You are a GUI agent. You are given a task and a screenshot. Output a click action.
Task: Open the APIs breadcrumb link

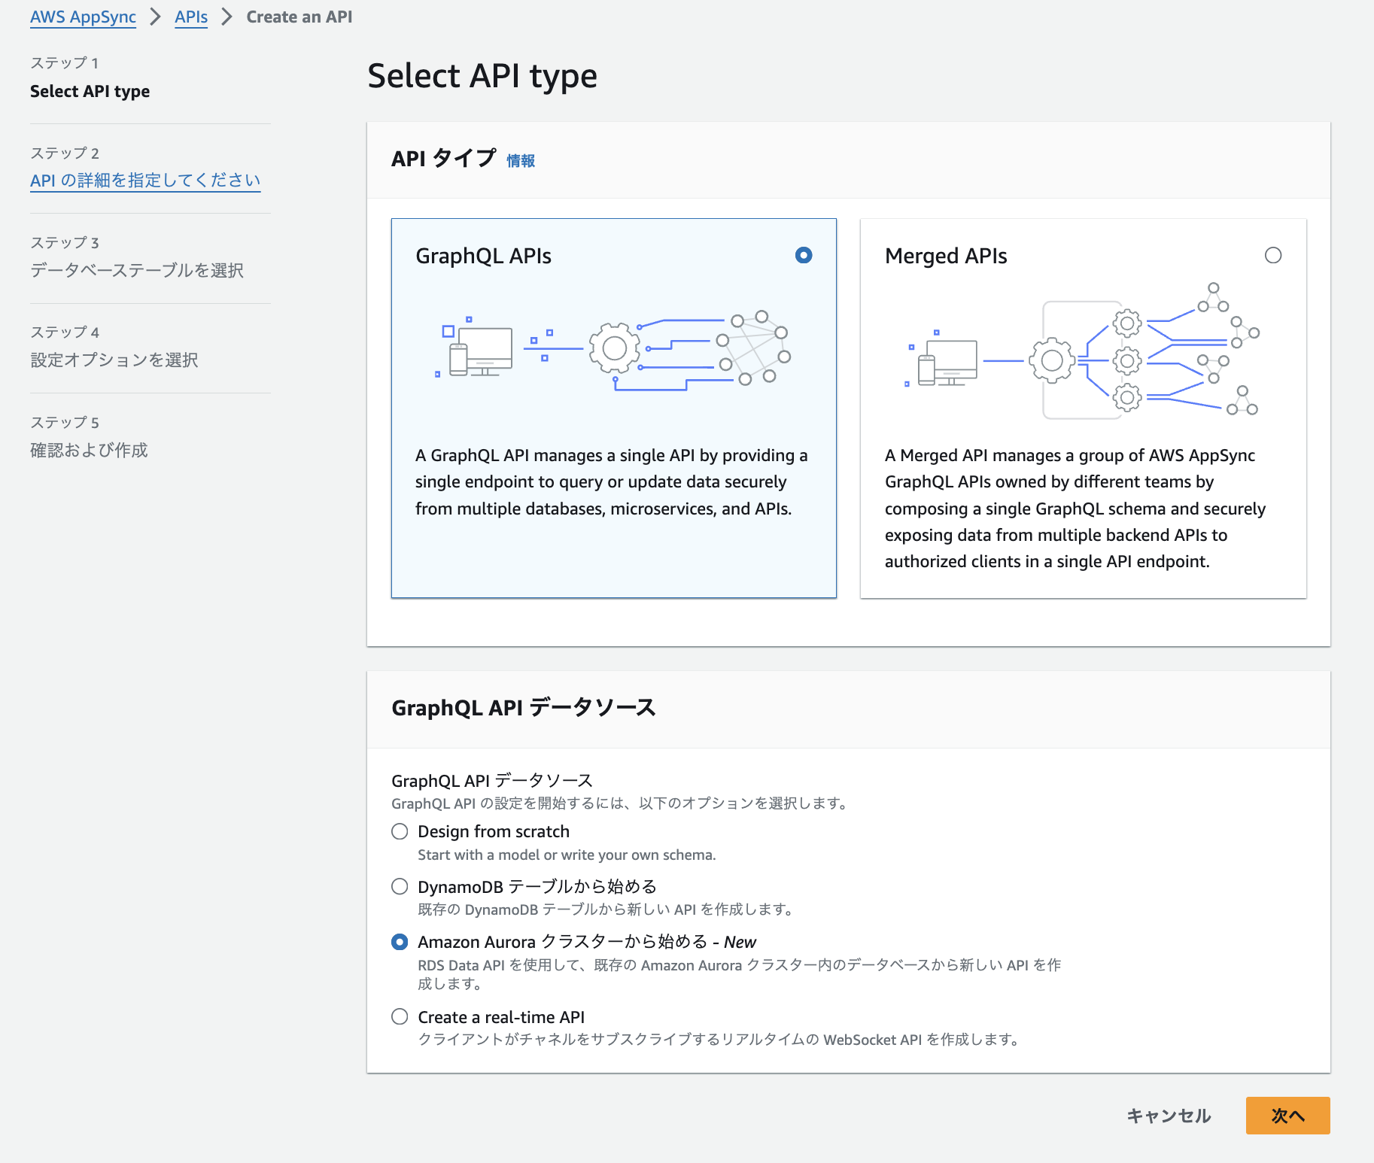[x=191, y=17]
